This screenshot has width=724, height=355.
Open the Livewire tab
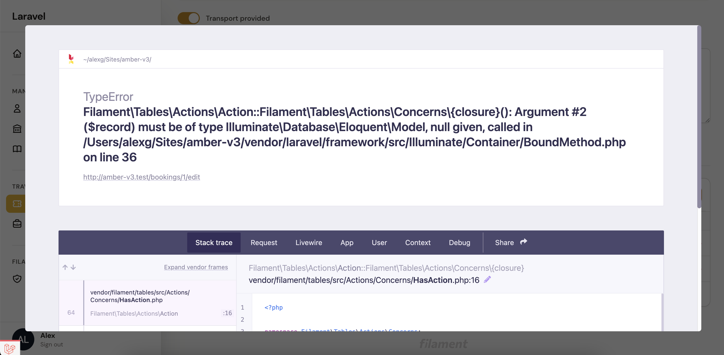309,242
